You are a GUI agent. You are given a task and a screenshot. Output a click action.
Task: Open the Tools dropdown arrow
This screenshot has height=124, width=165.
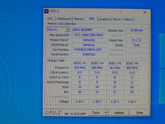(106, 113)
